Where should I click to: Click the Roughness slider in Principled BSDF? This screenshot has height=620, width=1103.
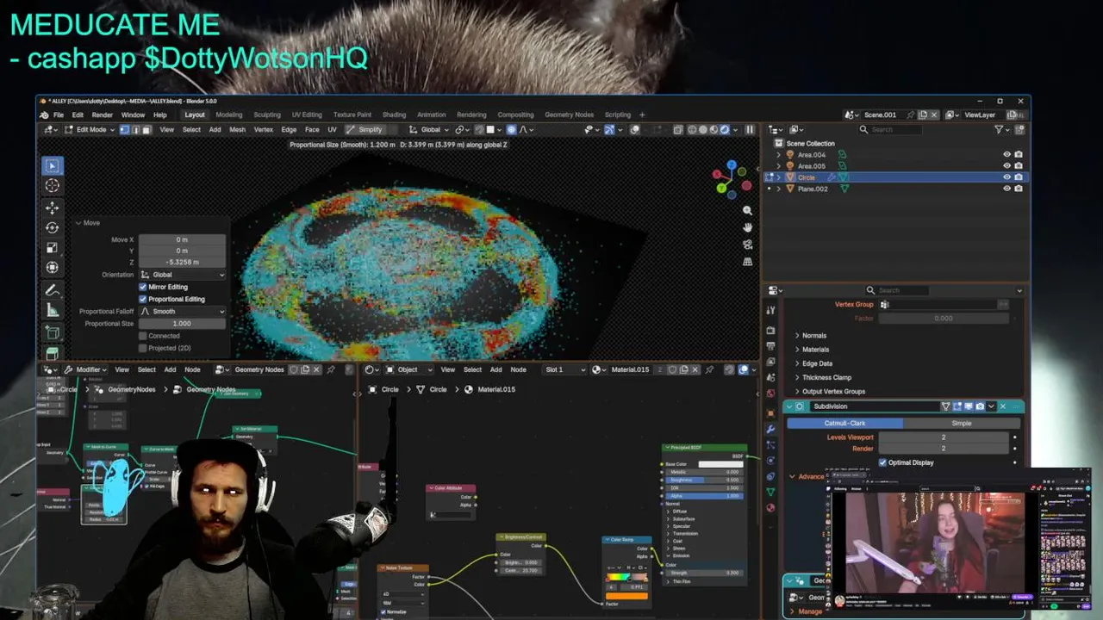coord(704,480)
